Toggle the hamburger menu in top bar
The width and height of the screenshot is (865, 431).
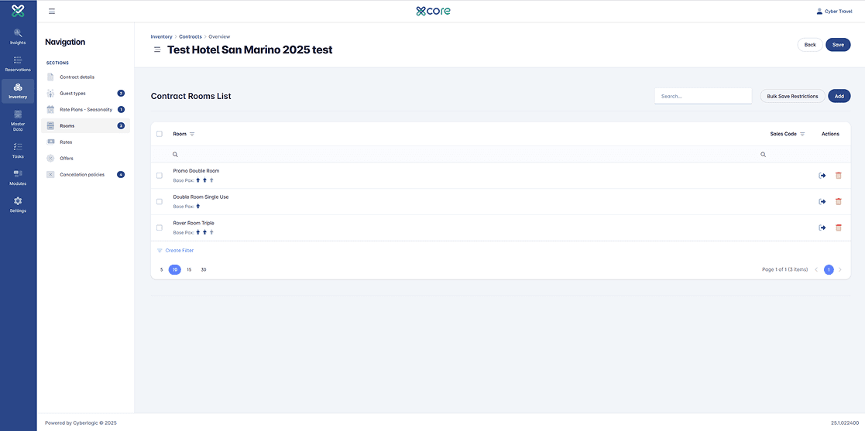pyautogui.click(x=52, y=12)
